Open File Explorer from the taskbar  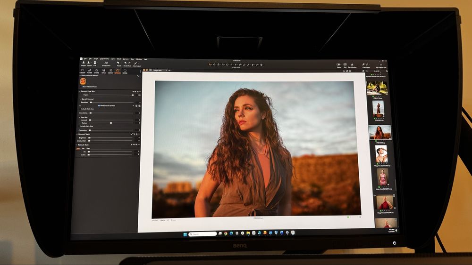click(x=248, y=233)
